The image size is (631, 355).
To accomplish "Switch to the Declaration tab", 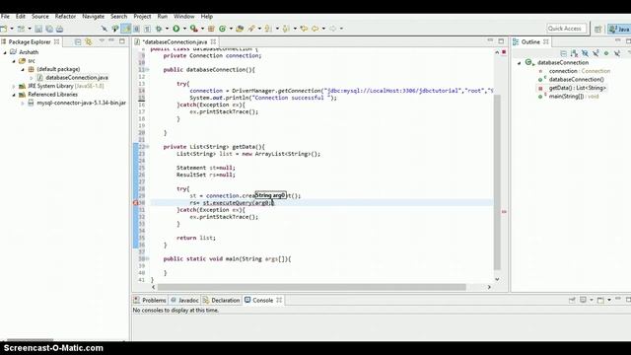I will pyautogui.click(x=221, y=300).
